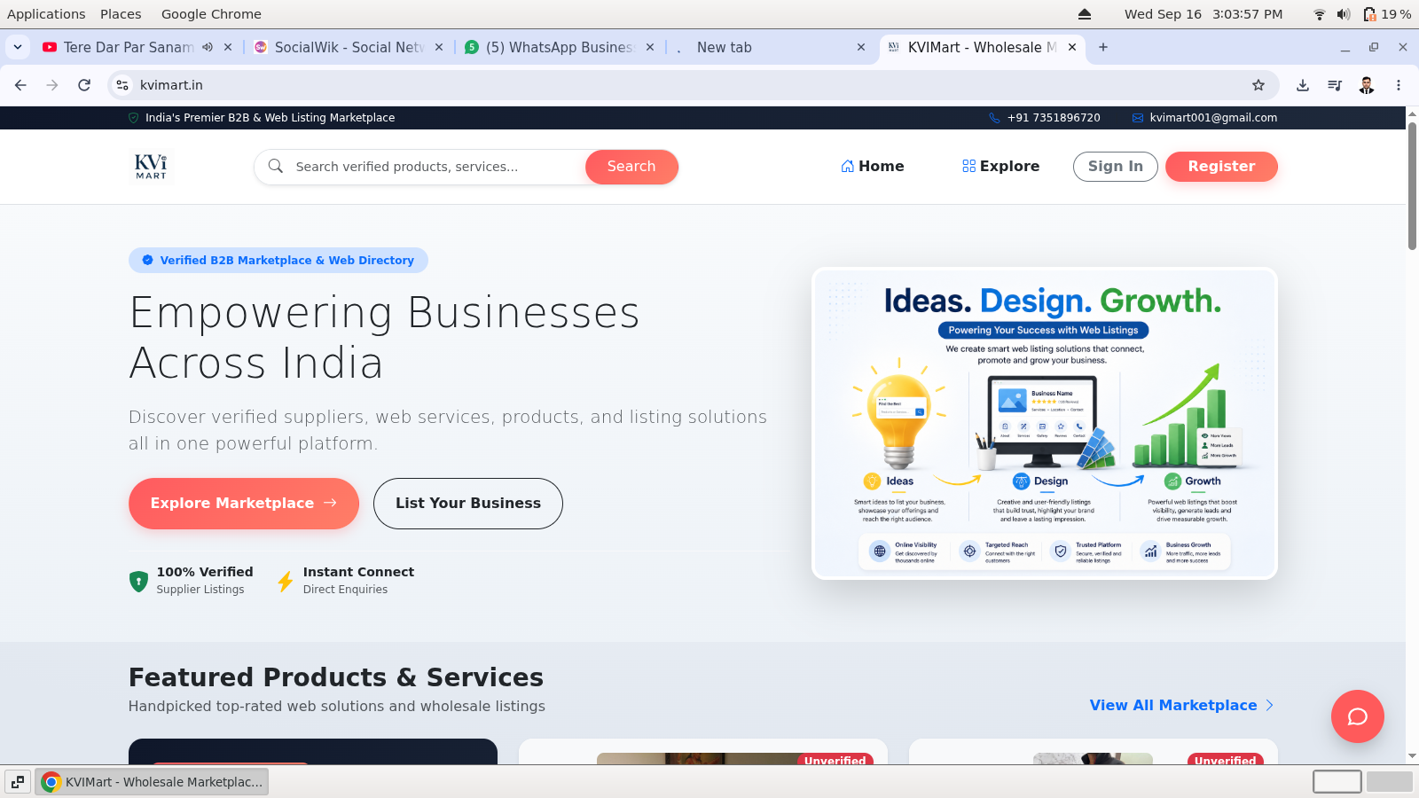Switch to the Tere Dar Par Sanam tab

click(x=129, y=47)
